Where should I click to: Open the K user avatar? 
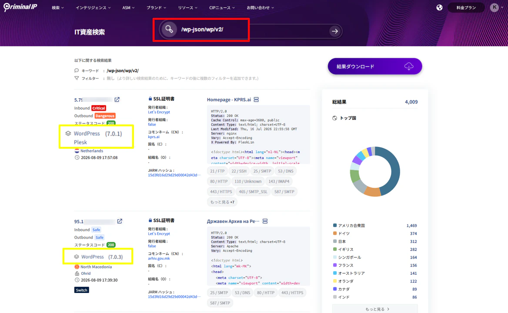(495, 7)
